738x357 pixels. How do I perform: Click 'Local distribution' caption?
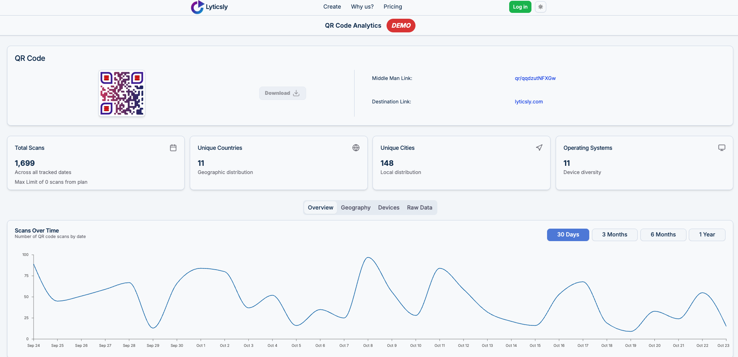(401, 172)
